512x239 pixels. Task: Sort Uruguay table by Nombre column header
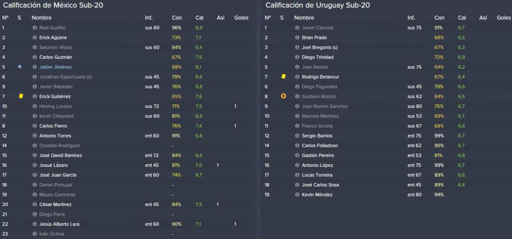pos(304,18)
